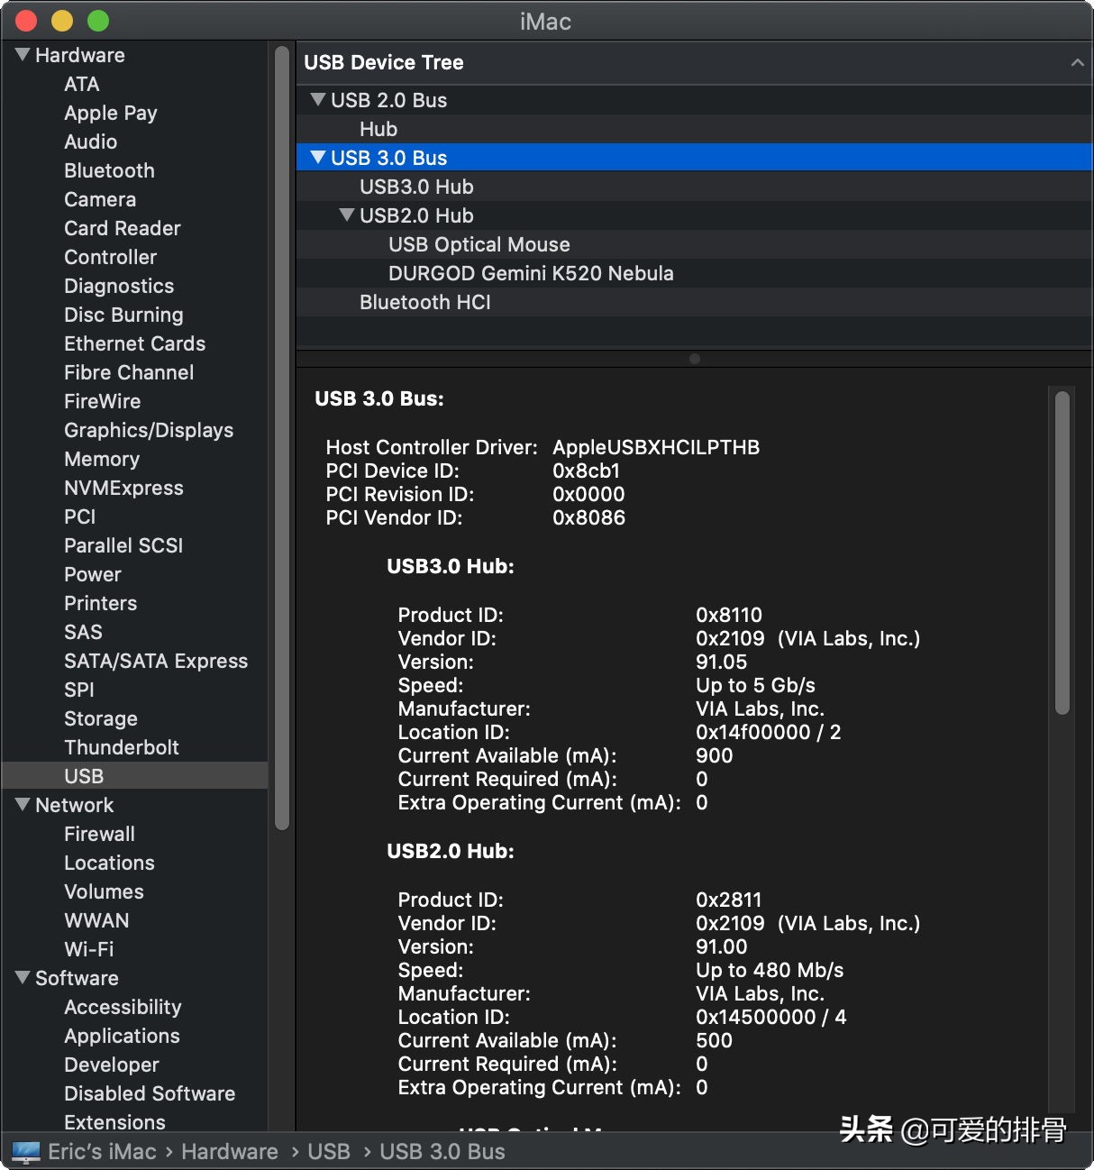Click the green zoom window button
The height and width of the screenshot is (1170, 1094).
coord(98,21)
